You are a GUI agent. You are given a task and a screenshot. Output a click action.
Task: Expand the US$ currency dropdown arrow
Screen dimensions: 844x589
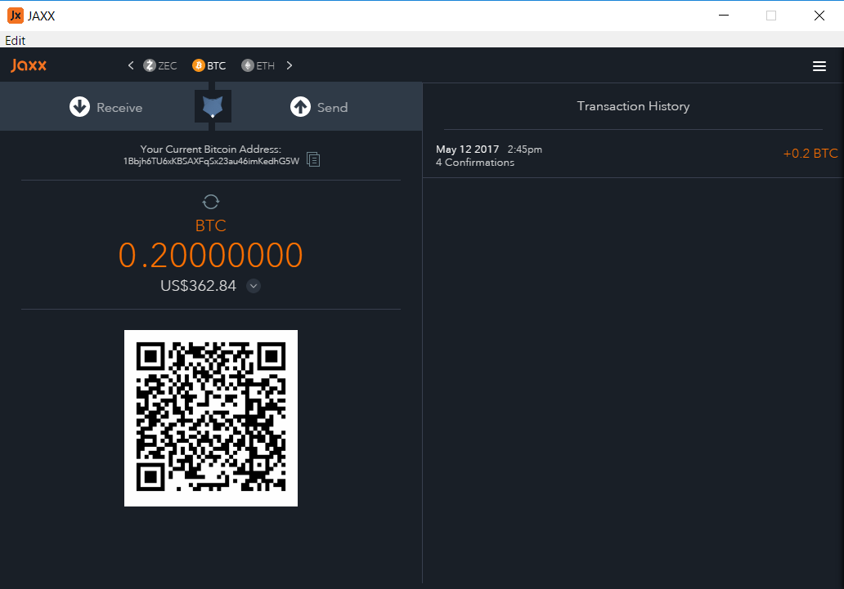[x=254, y=286]
